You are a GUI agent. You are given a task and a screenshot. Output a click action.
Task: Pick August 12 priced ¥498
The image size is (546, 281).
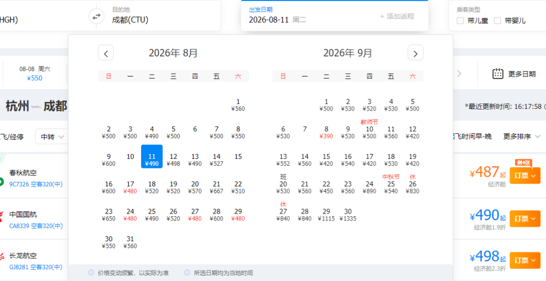(174, 160)
